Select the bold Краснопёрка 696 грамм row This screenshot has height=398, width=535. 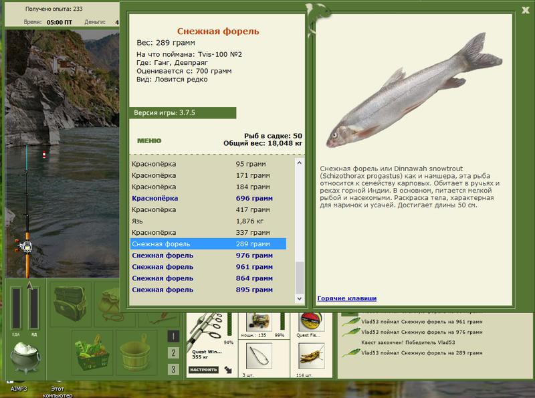tap(209, 198)
